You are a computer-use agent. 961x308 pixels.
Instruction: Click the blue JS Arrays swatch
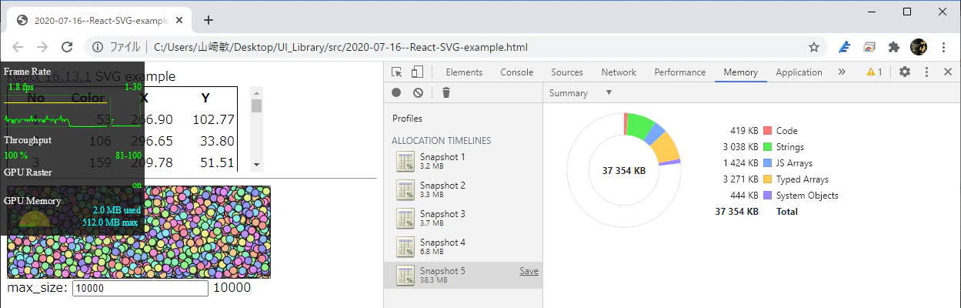767,163
